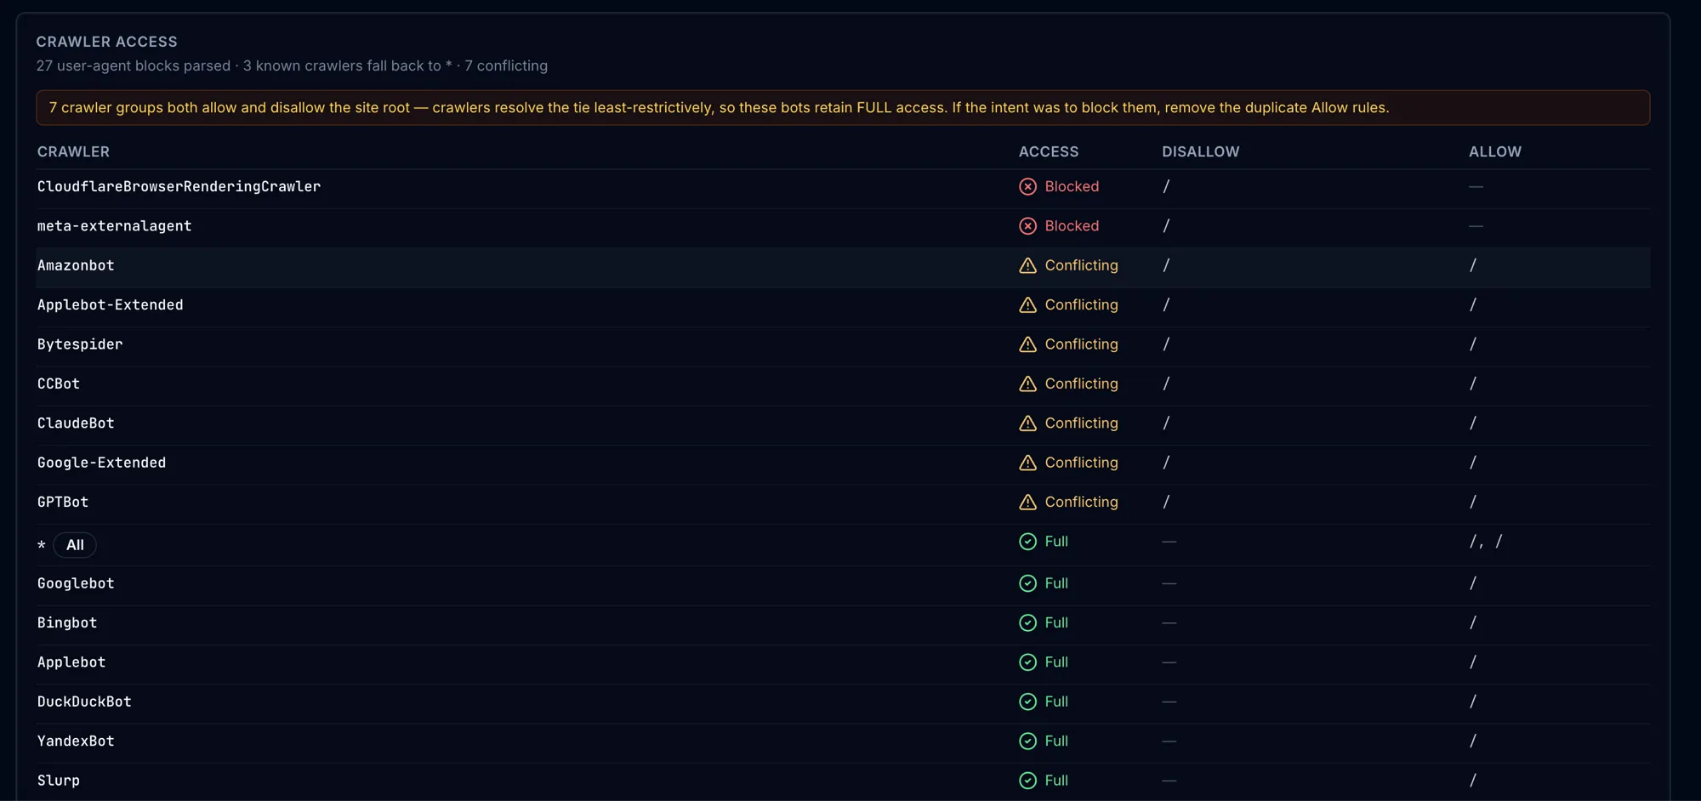Click the All badge beside the asterisk
Viewport: 1701px width, 801px height.
(75, 545)
